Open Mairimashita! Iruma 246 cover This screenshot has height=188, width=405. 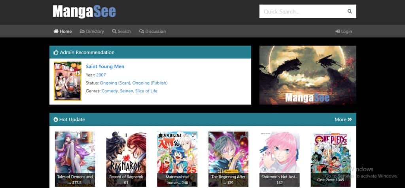[x=177, y=159]
